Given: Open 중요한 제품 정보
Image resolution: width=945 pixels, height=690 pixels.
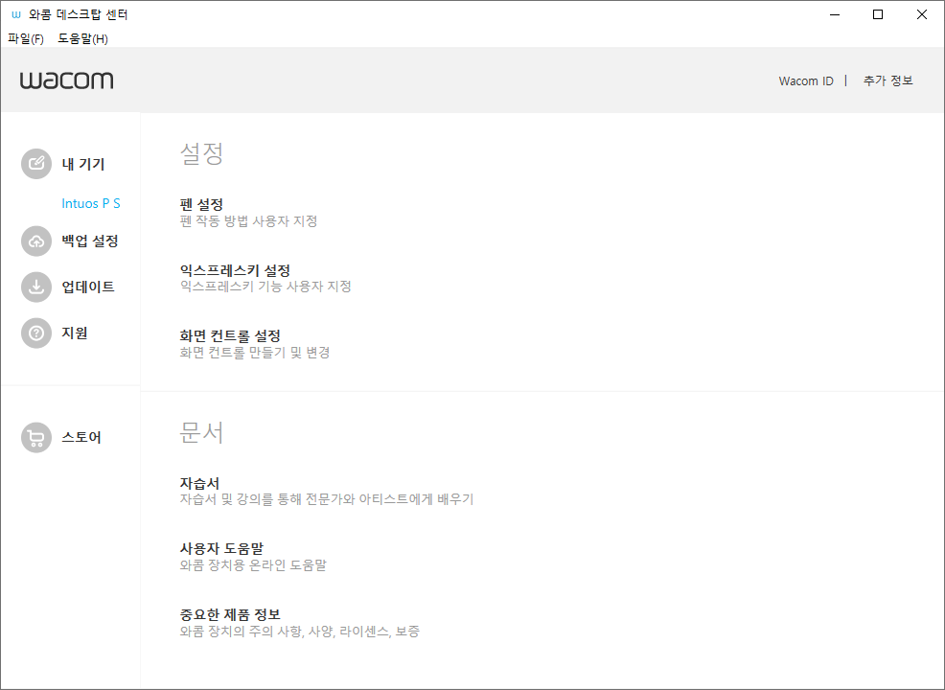Looking at the screenshot, I should click(230, 614).
